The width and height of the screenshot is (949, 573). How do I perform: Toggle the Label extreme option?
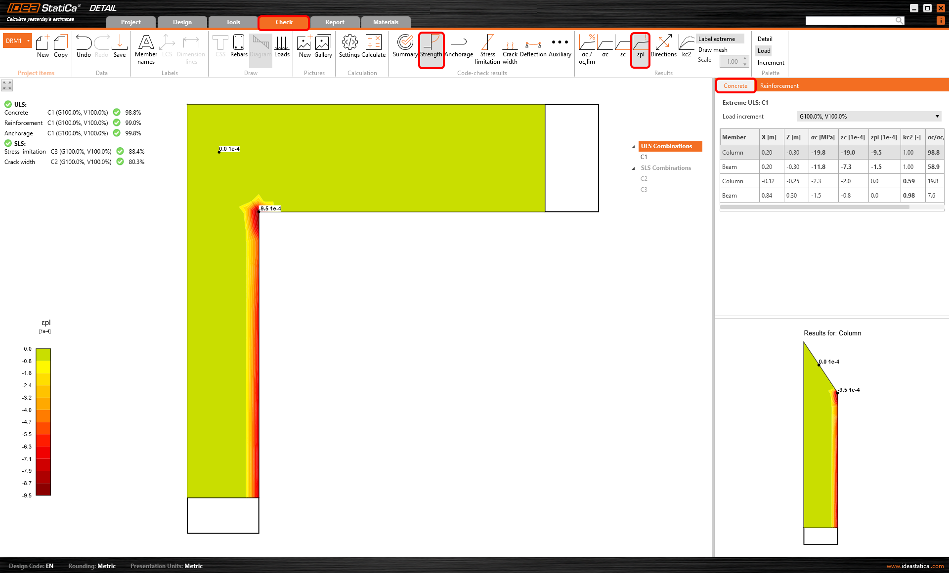pos(716,39)
